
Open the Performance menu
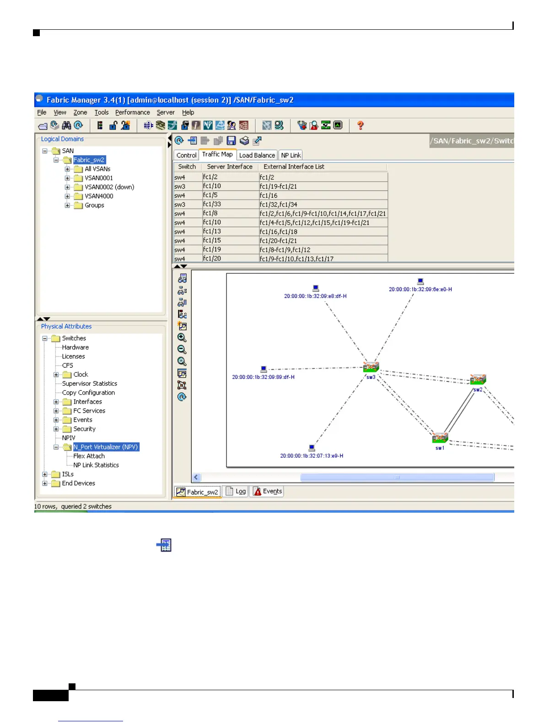(133, 112)
